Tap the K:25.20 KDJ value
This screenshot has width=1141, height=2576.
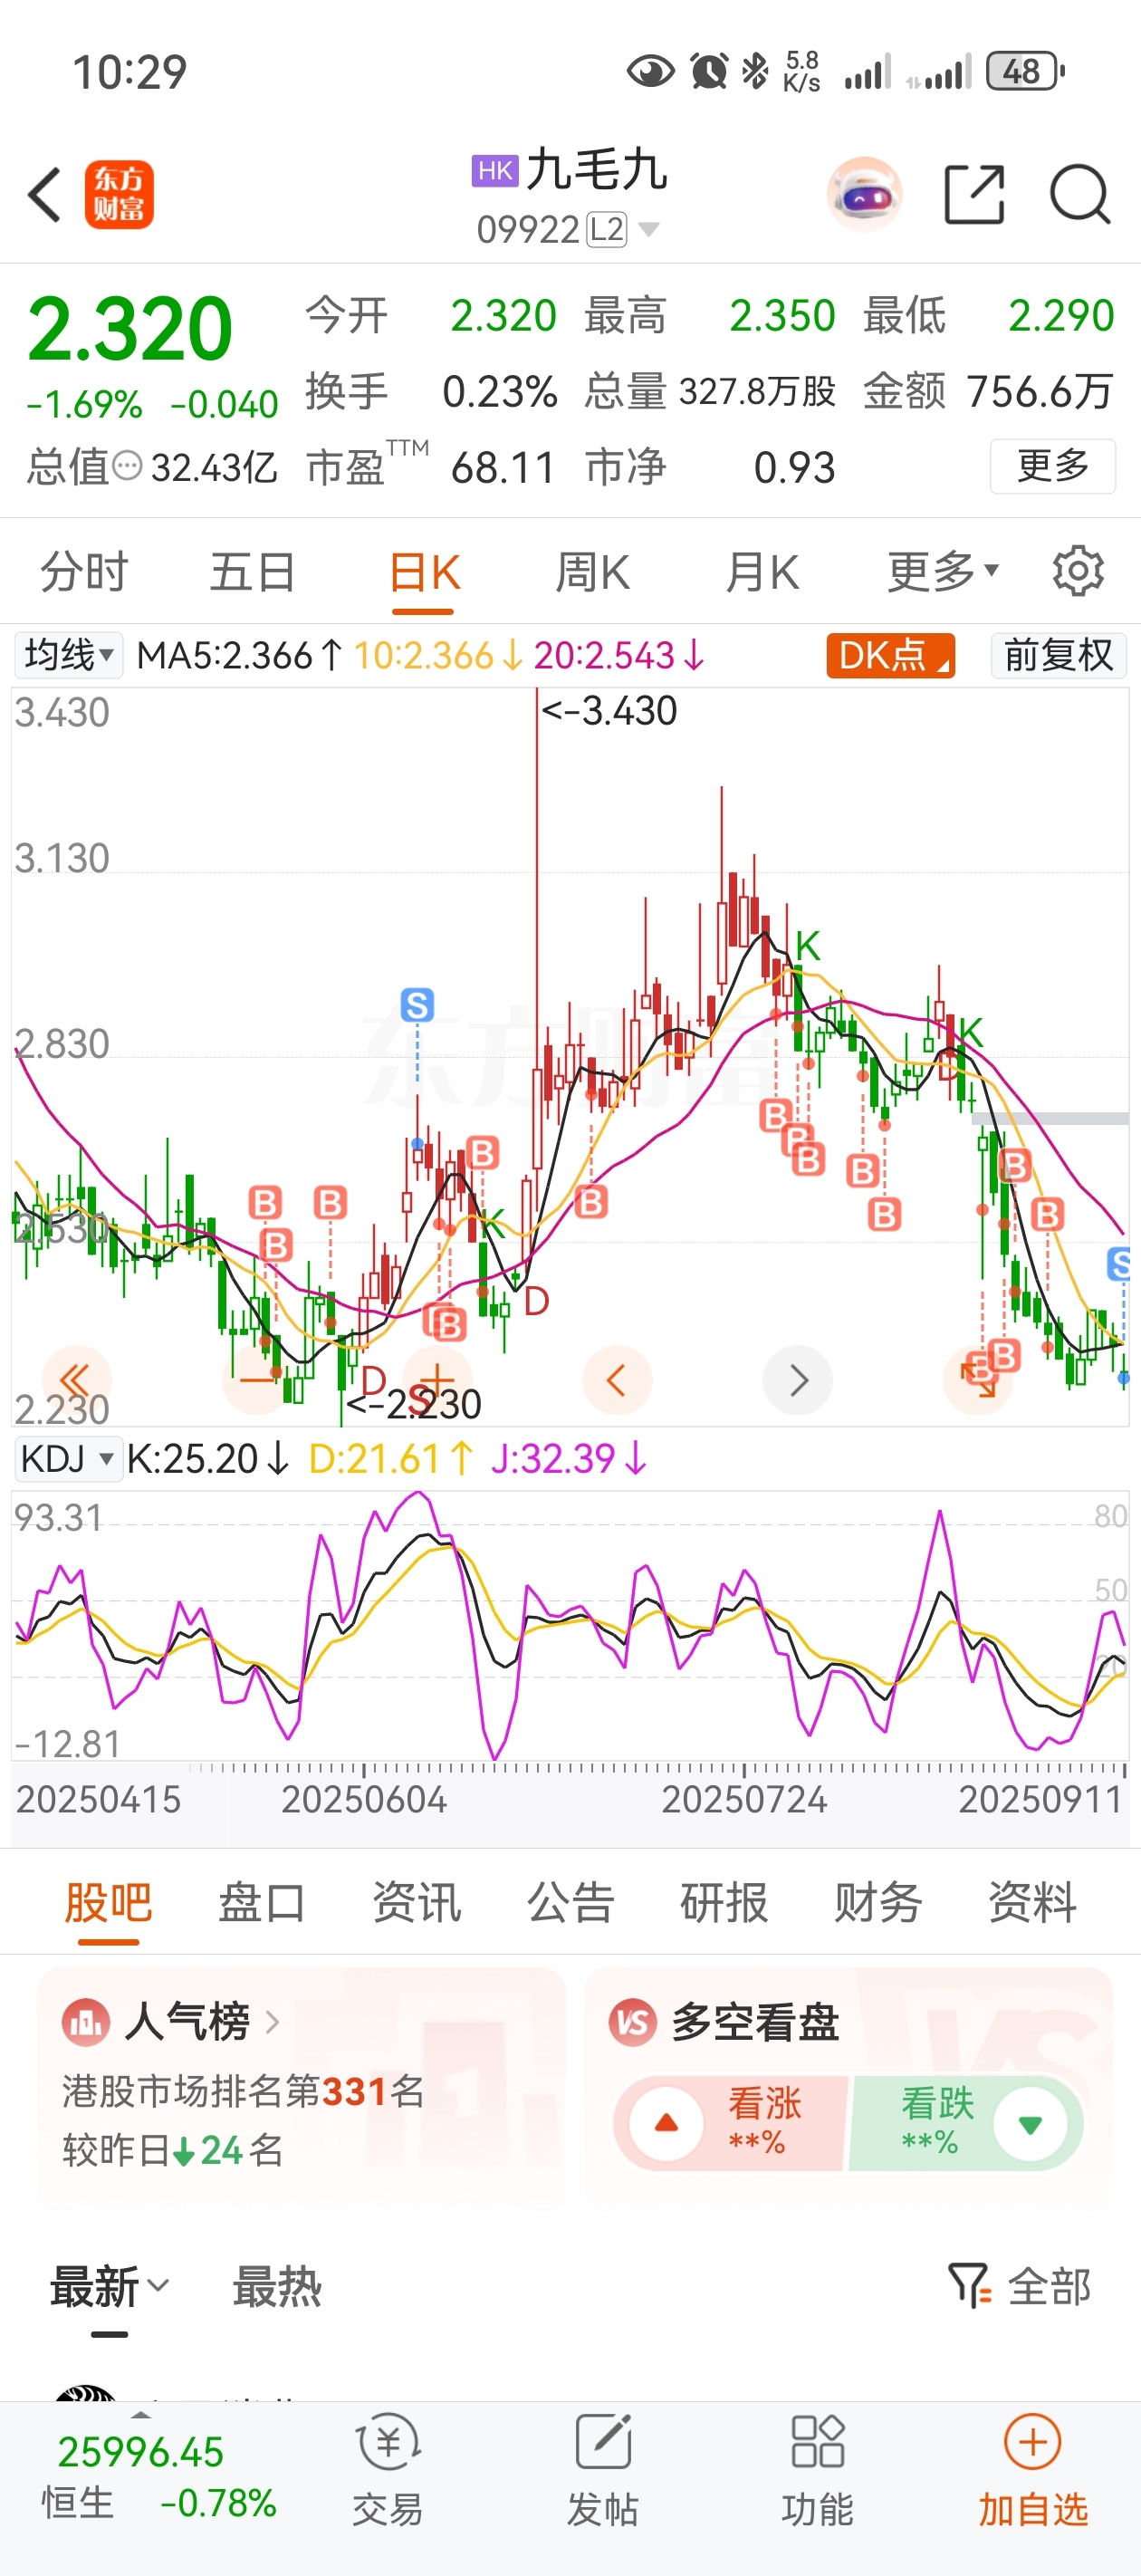coord(207,1459)
